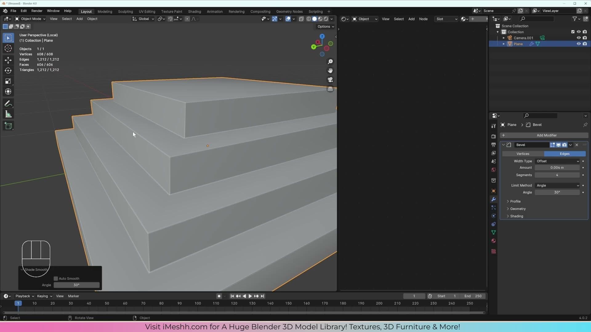Expand the Shading subpanel

click(x=516, y=216)
